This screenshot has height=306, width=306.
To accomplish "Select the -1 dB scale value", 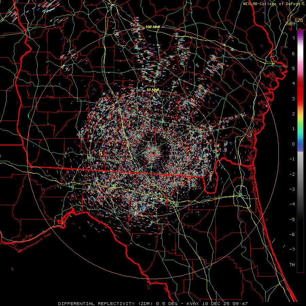I will tap(292, 159).
